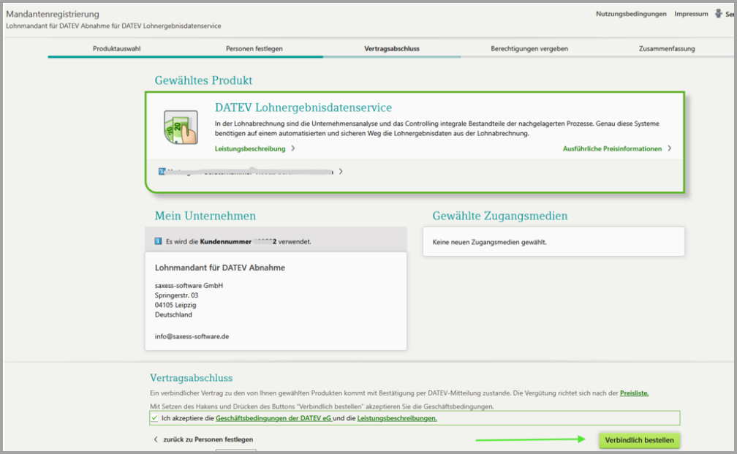737x454 pixels.
Task: Expand the blurred Beraternummer row chevron
Action: point(340,172)
